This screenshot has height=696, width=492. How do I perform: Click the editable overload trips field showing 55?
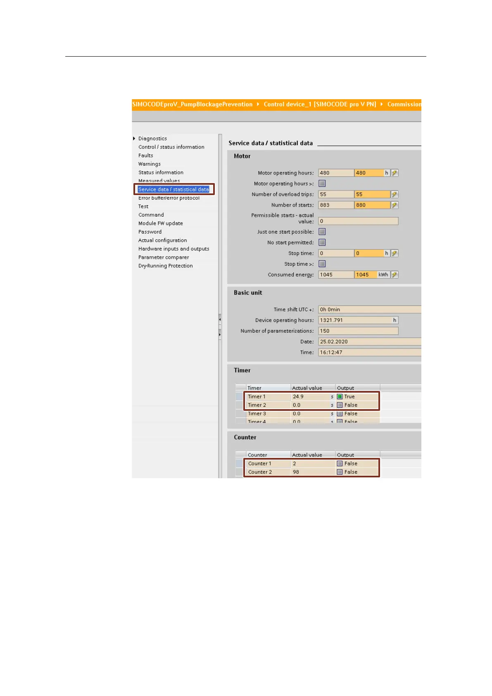(372, 194)
